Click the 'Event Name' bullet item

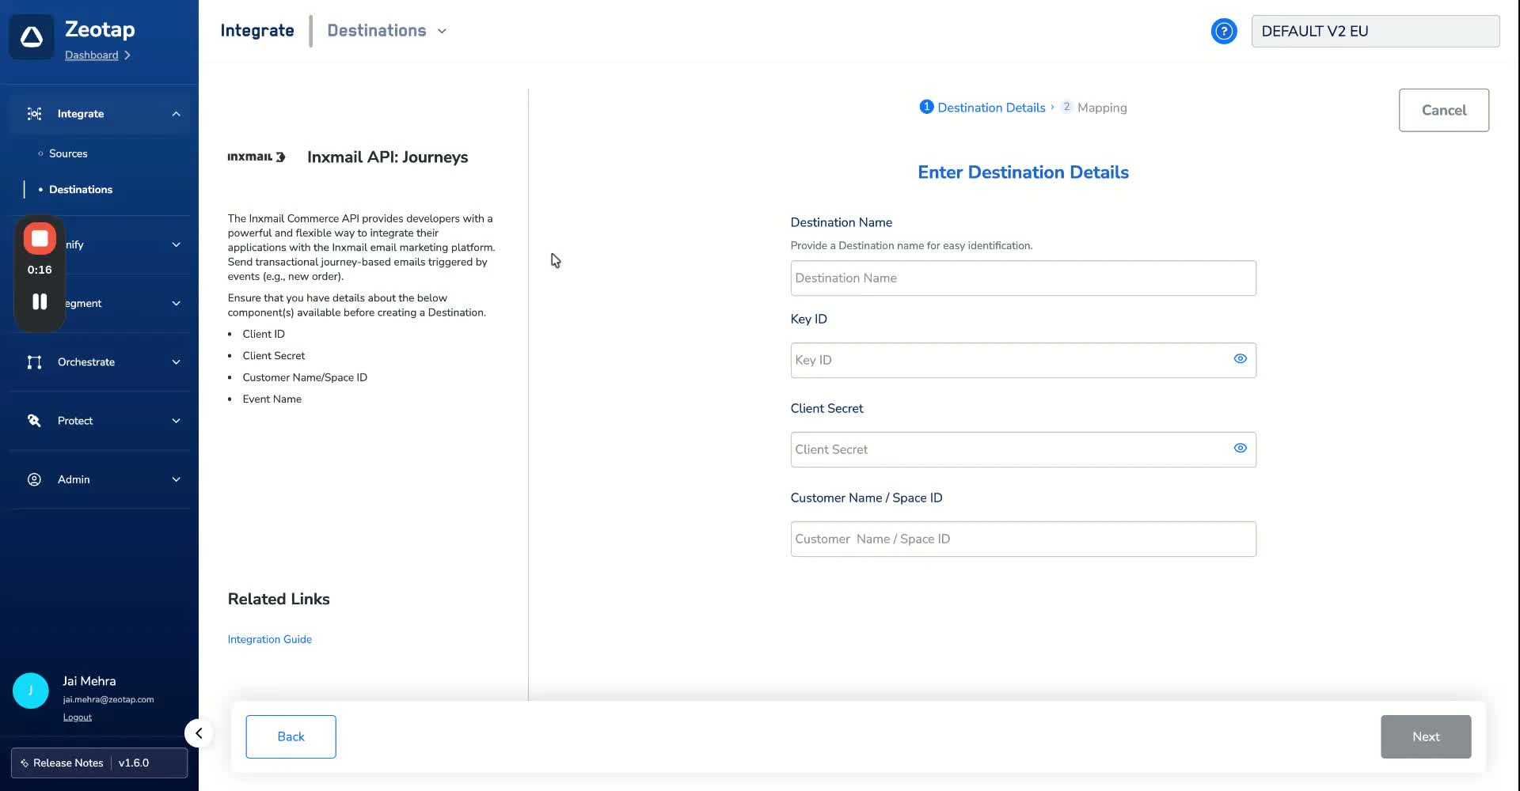272,399
